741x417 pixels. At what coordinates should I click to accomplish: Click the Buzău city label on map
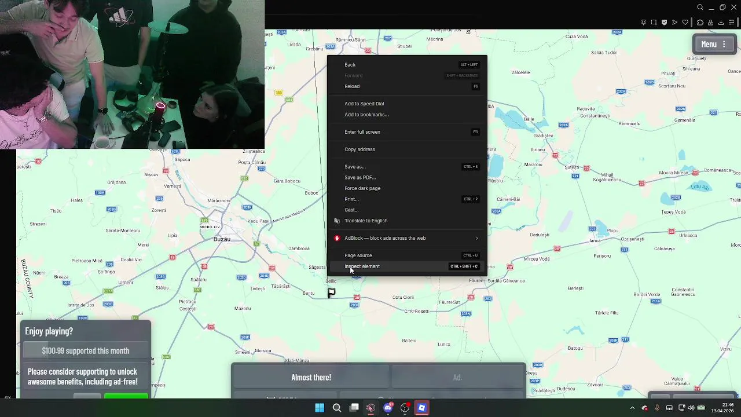pyautogui.click(x=222, y=239)
